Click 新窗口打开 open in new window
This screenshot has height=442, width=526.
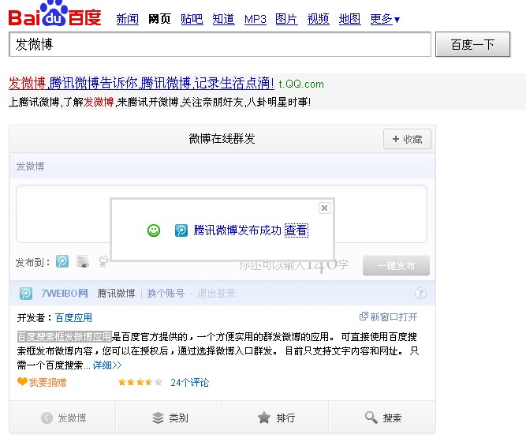pyautogui.click(x=389, y=317)
